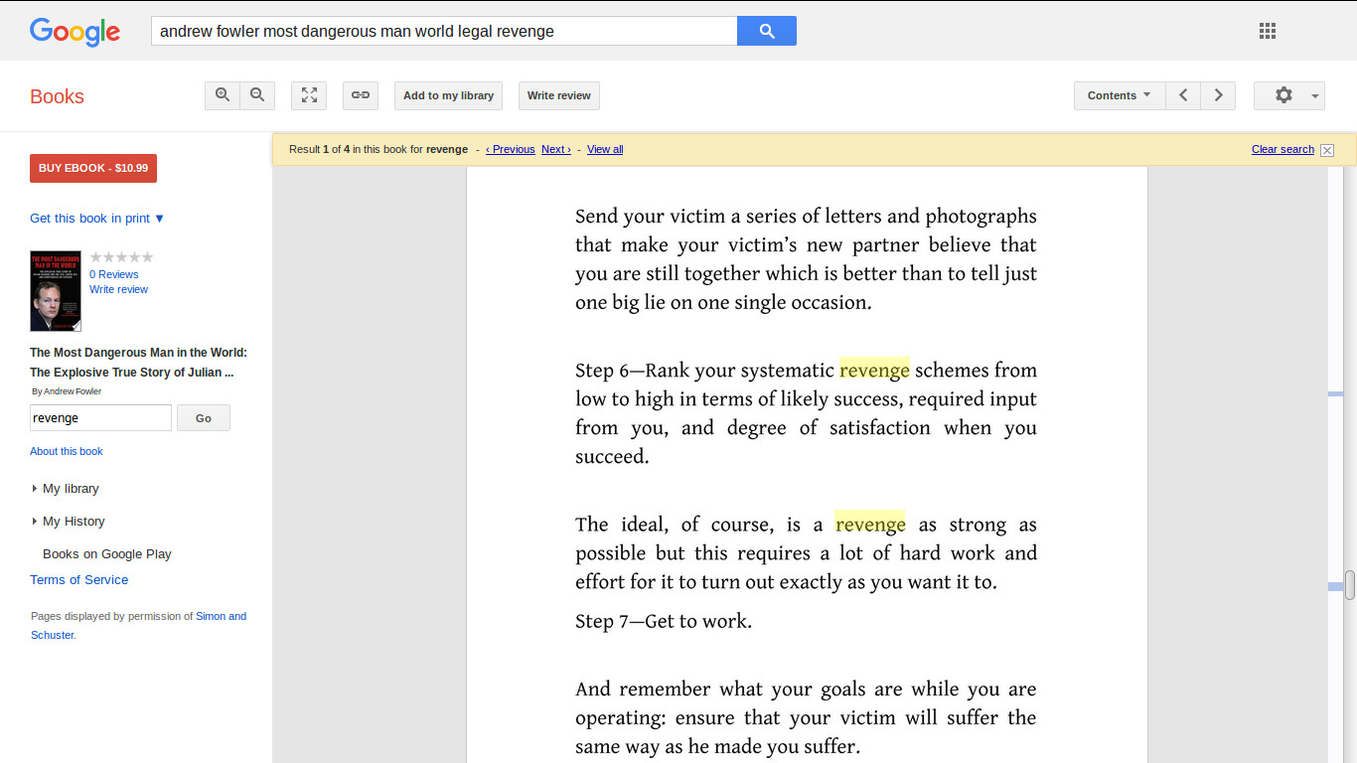This screenshot has height=763, width=1357.
Task: Open Books on Google Play
Action: click(107, 554)
